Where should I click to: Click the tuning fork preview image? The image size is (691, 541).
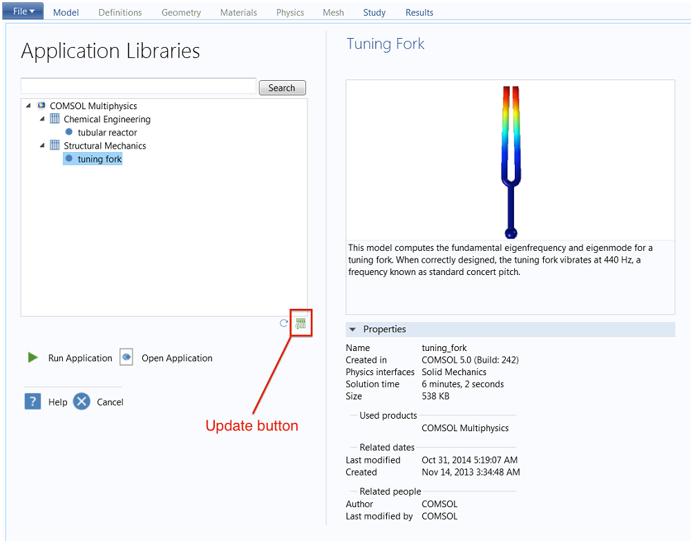click(511, 162)
